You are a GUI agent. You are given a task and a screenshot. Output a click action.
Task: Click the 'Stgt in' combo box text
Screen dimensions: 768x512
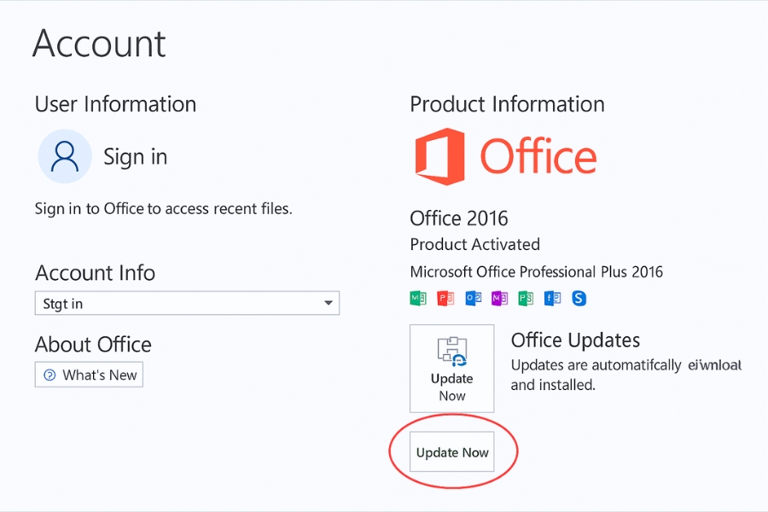point(64,304)
